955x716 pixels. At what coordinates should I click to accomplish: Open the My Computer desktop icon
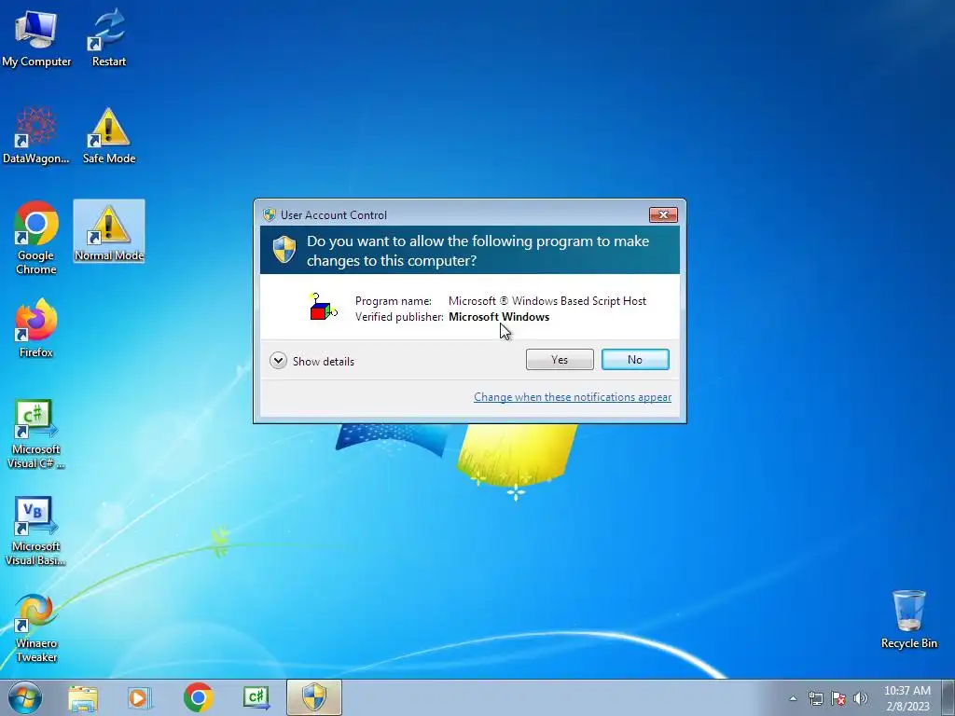coord(36,37)
